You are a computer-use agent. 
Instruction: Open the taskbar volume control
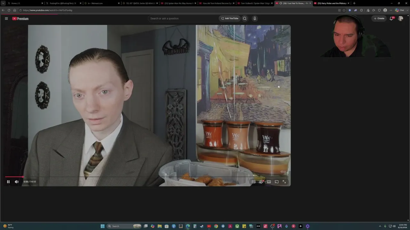[394, 226]
